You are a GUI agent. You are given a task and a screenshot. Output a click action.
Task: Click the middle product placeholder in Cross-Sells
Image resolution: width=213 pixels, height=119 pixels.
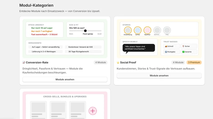(58, 110)
